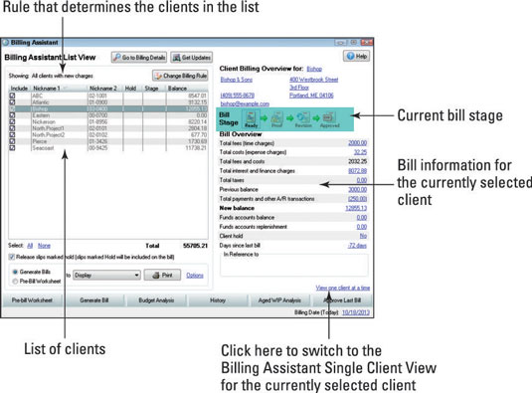This screenshot has width=532, height=393.
Task: Choose the Generate Bills radio option
Action: pyautogui.click(x=15, y=272)
